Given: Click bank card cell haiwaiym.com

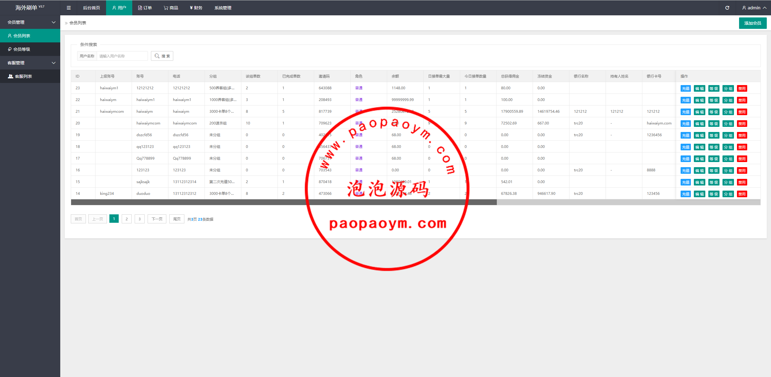Looking at the screenshot, I should point(659,123).
